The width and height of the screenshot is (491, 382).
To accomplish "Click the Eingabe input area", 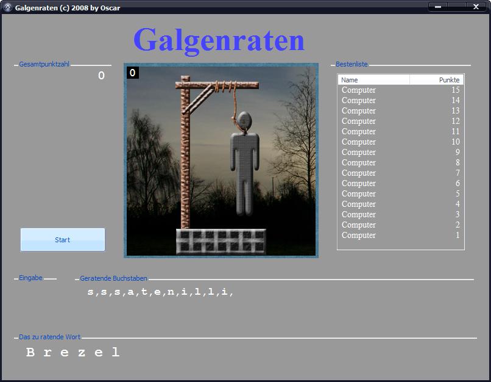I will point(37,292).
